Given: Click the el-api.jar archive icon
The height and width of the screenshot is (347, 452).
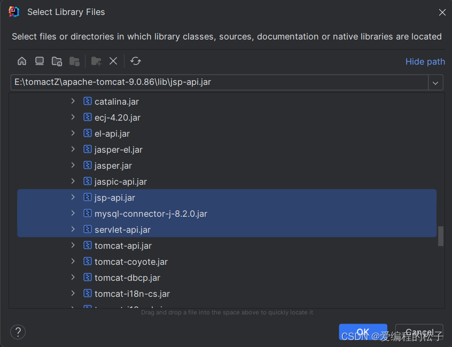Looking at the screenshot, I should [x=87, y=133].
